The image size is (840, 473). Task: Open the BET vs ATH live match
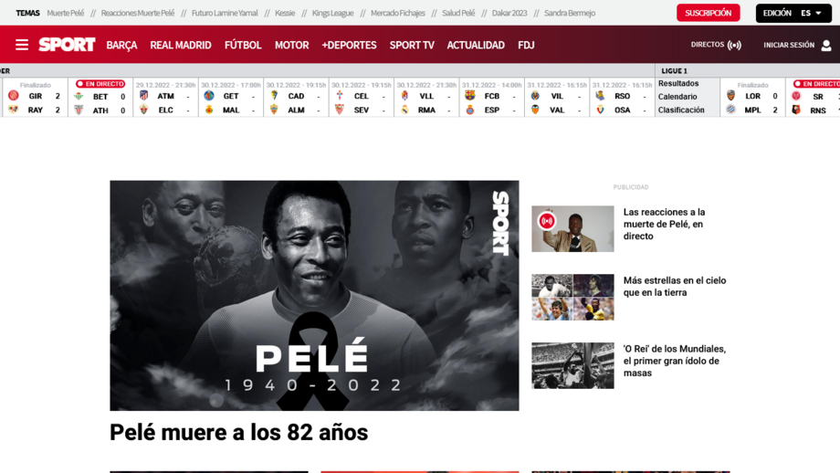coord(100,97)
